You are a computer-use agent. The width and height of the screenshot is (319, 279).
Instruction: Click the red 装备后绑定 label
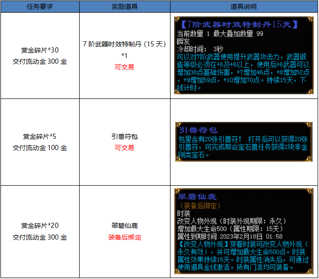click(125, 237)
